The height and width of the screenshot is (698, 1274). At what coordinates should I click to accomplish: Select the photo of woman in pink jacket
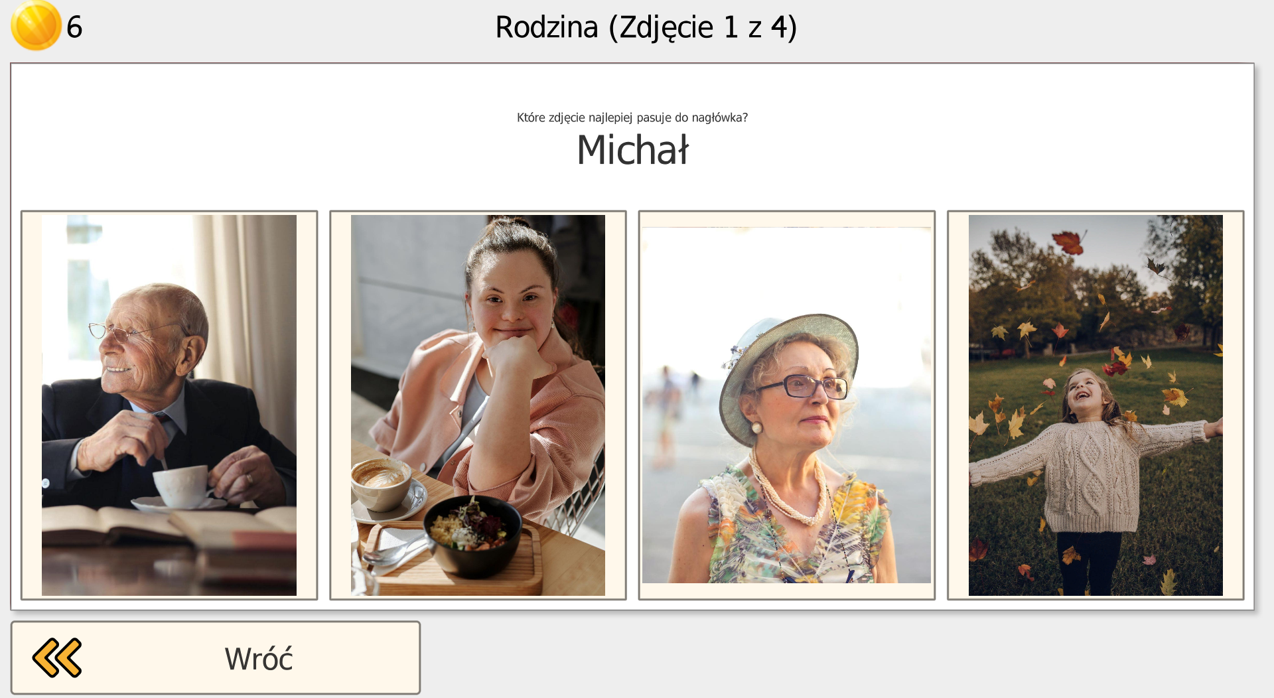478,405
